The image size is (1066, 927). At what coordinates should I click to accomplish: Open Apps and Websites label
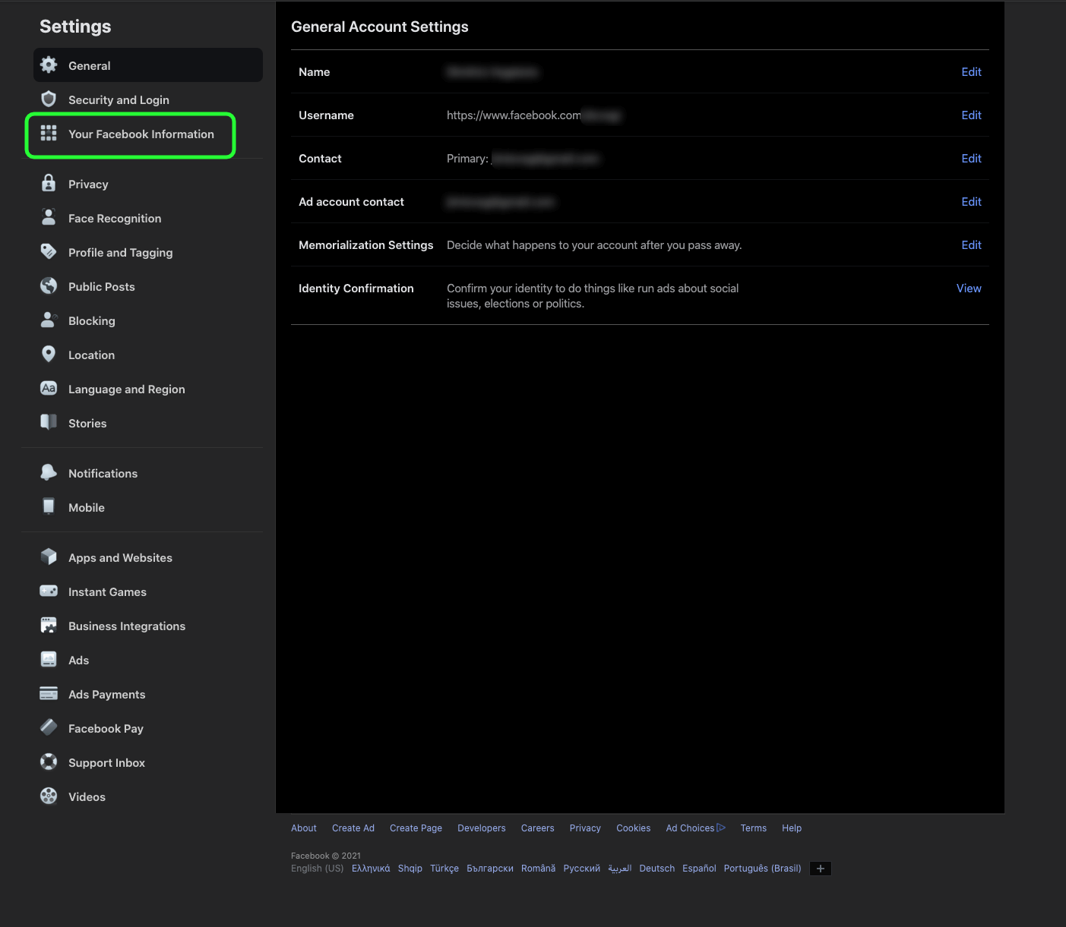121,558
